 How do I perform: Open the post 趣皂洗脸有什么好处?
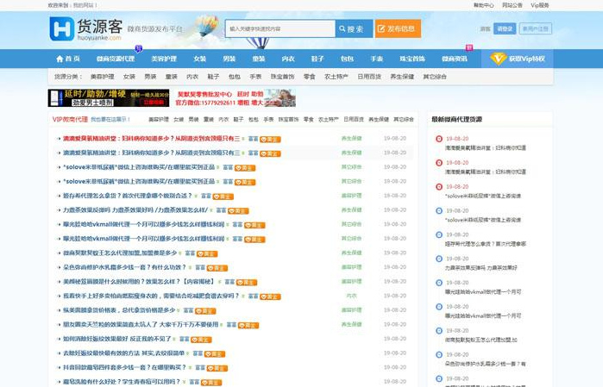click(122, 382)
